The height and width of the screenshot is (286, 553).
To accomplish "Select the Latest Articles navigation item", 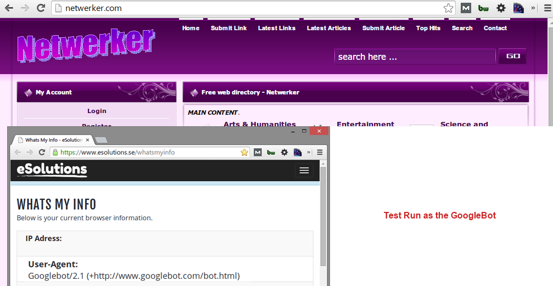I will (328, 28).
